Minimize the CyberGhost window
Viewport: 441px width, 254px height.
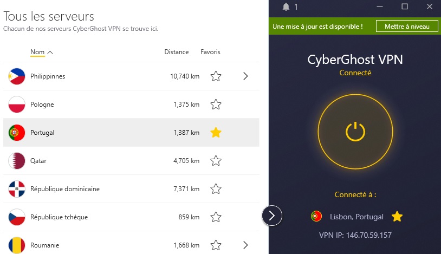tap(380, 6)
